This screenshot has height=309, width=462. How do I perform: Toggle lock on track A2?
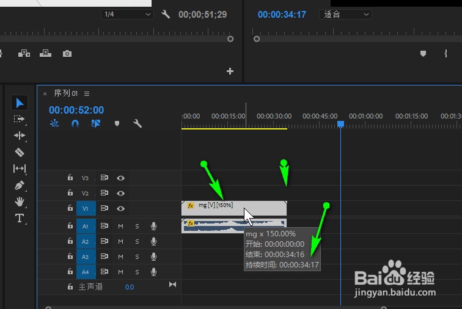70,241
